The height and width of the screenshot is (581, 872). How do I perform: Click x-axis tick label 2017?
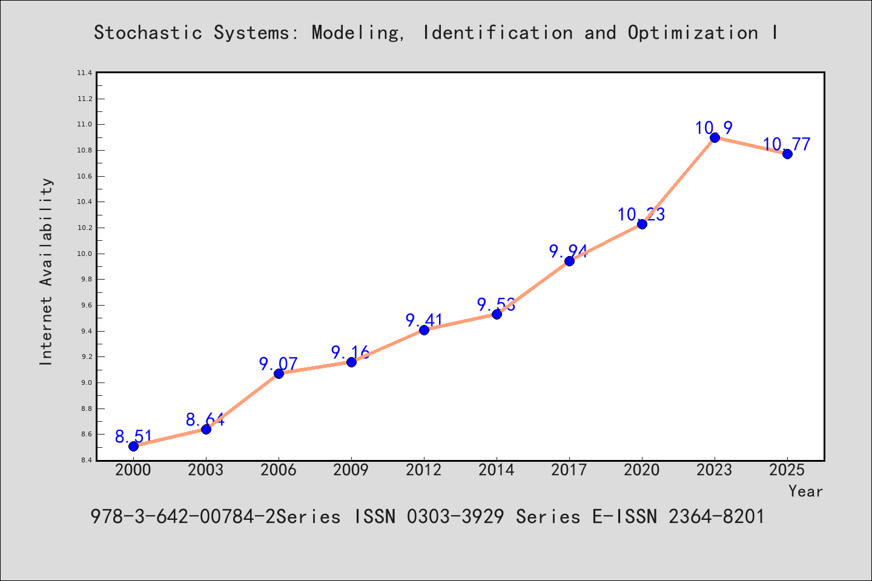coord(569,470)
